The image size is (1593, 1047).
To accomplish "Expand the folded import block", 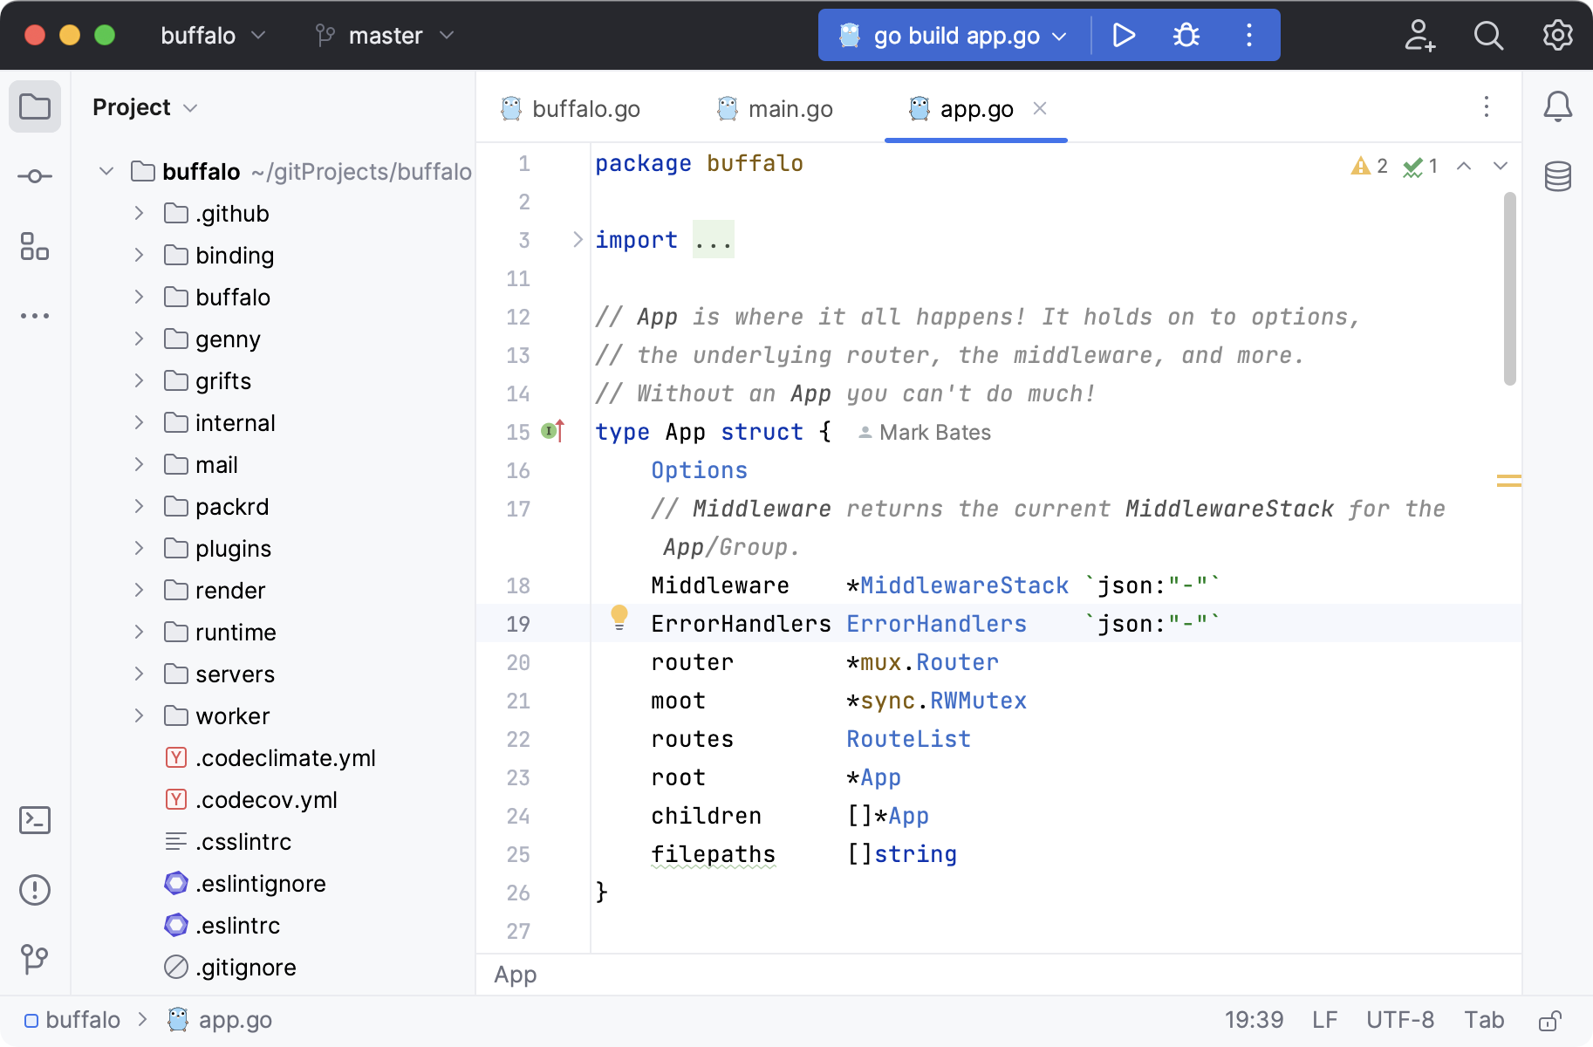I will [x=577, y=239].
